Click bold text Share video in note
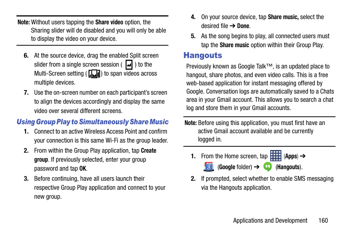This screenshot has width=357, height=238. (109, 22)
